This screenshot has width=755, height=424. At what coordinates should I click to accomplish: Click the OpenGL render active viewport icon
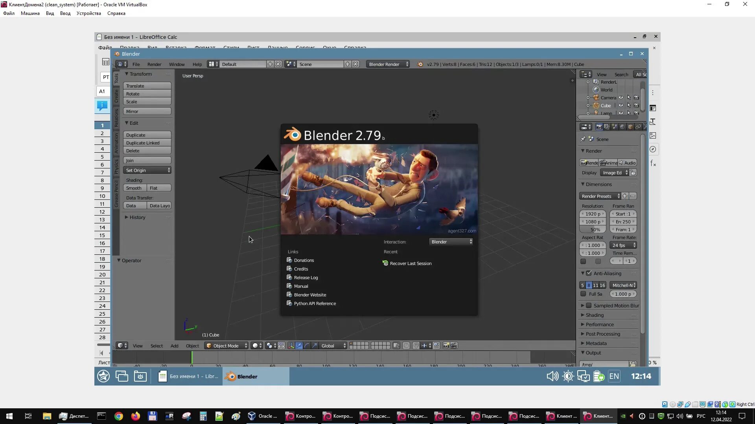pyautogui.click(x=446, y=345)
